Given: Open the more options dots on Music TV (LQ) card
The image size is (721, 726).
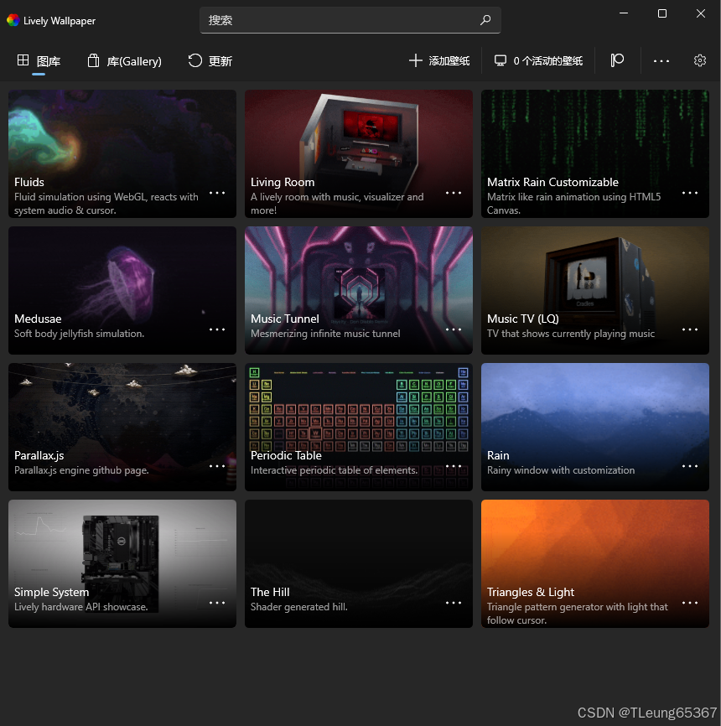Looking at the screenshot, I should tap(689, 329).
